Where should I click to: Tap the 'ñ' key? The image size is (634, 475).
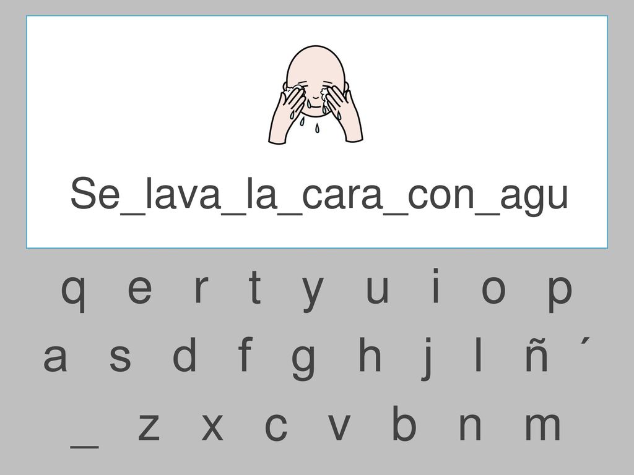537,354
